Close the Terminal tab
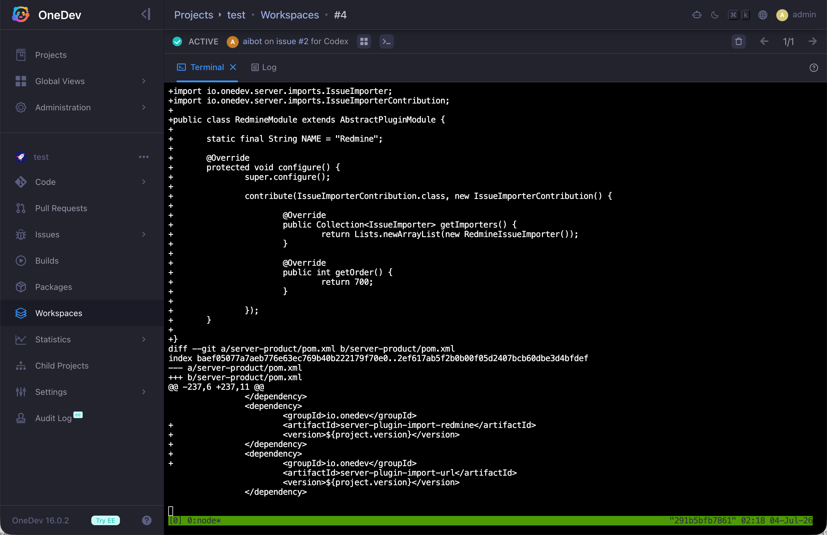This screenshot has height=535, width=827. (x=233, y=67)
